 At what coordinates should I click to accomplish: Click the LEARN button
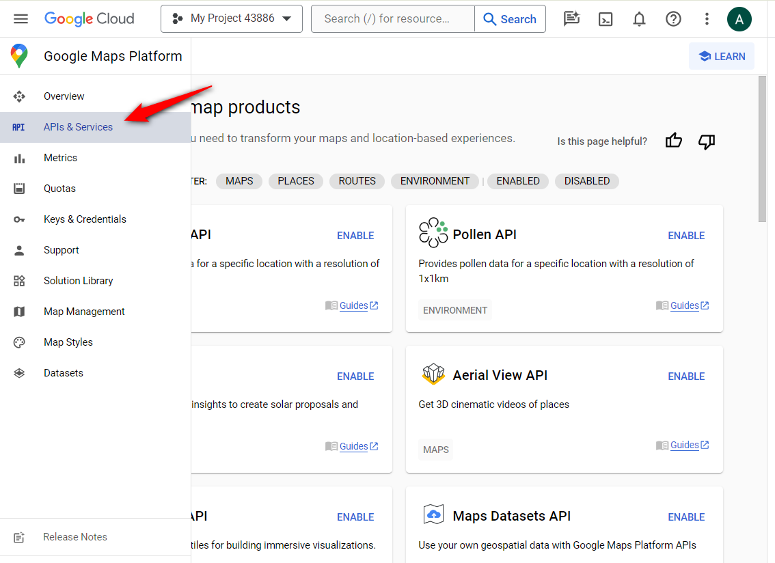pyautogui.click(x=722, y=56)
